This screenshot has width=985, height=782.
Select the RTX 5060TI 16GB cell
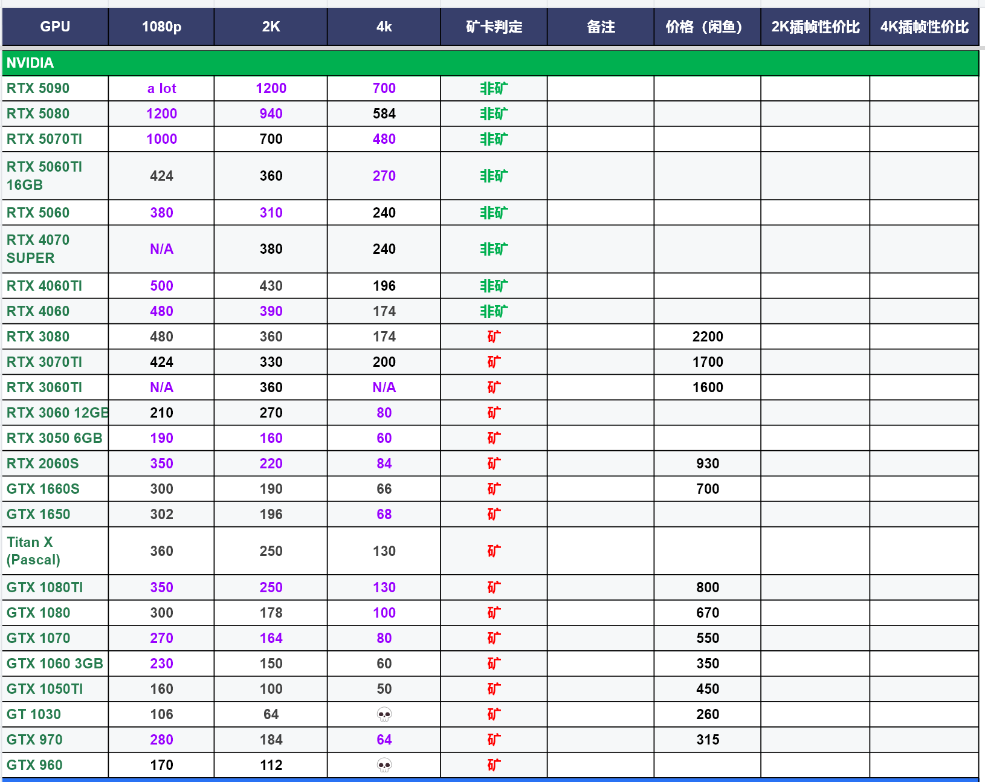point(55,176)
